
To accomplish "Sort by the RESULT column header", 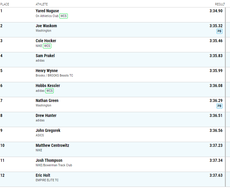I will coord(220,4).
